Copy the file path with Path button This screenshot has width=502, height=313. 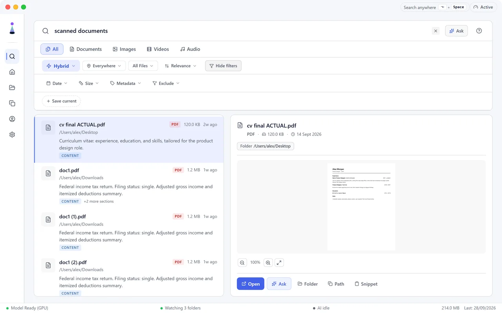[336, 284]
